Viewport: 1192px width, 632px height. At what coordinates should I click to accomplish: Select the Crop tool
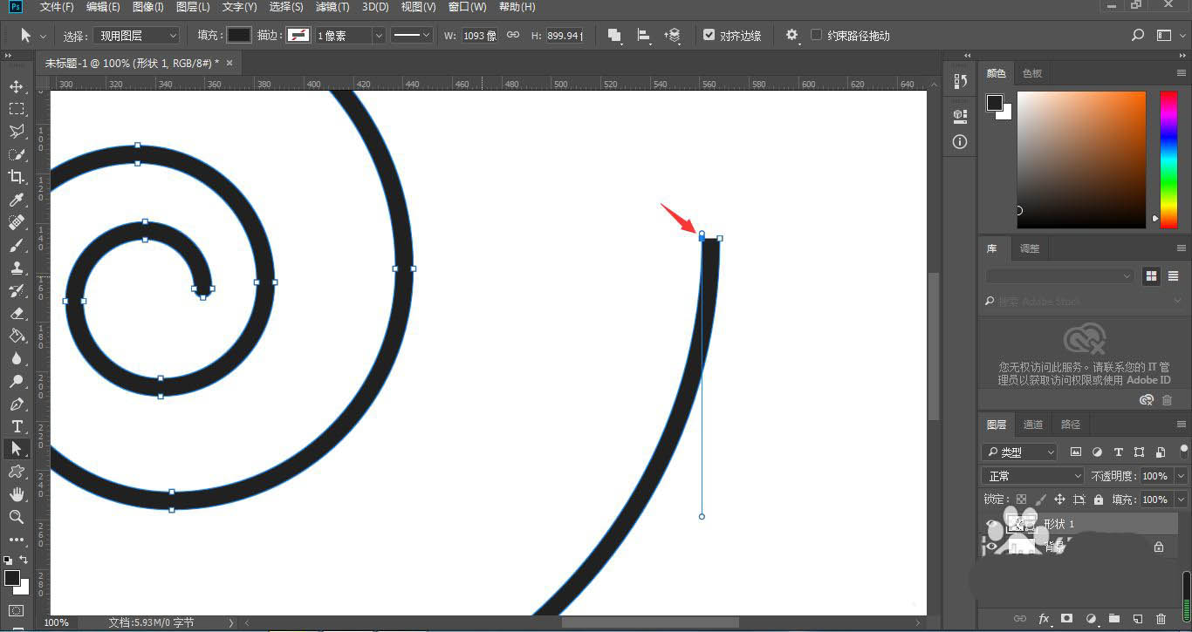pos(16,177)
